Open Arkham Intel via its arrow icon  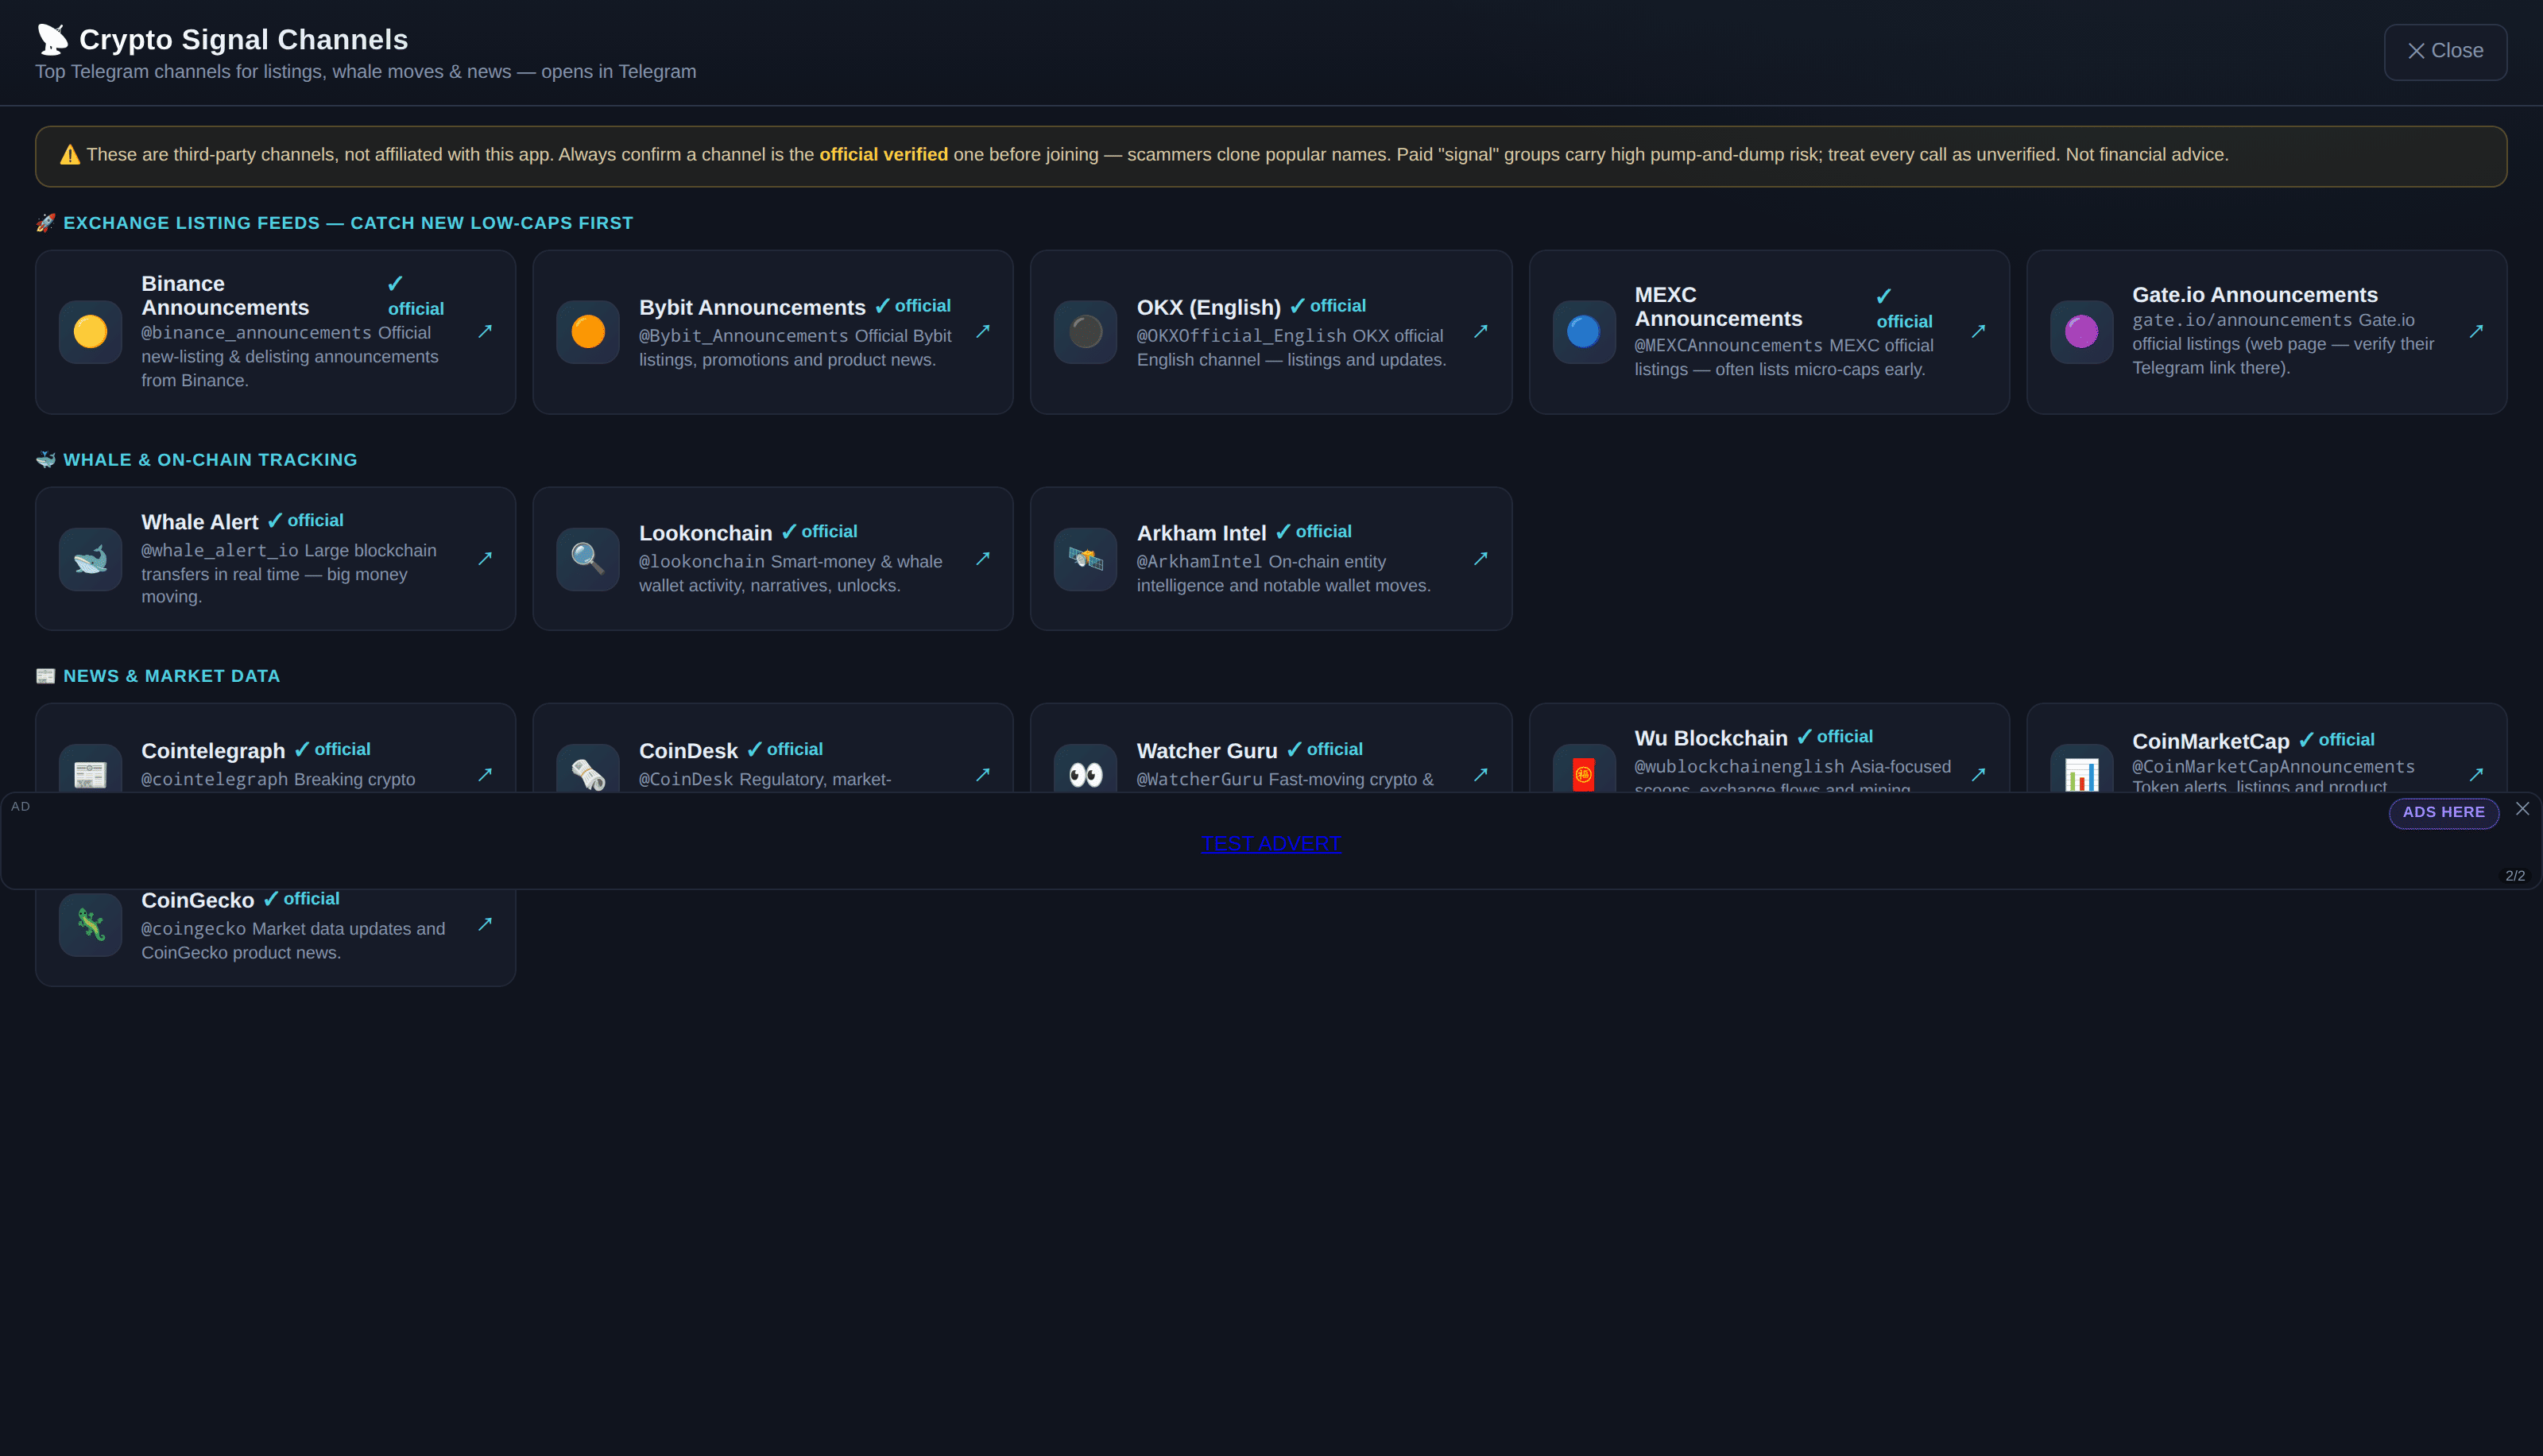1481,558
